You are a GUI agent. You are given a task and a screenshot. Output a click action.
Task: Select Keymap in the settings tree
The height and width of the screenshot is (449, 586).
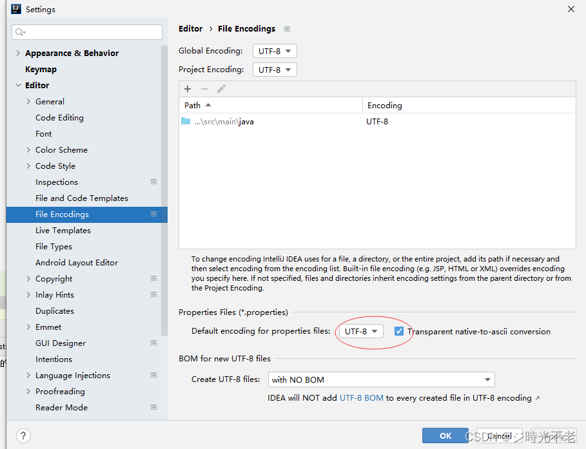pos(41,69)
